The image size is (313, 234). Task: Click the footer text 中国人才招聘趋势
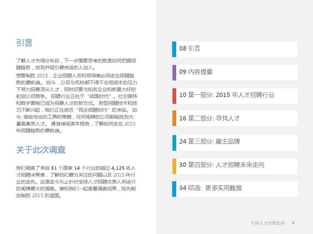tap(268, 223)
